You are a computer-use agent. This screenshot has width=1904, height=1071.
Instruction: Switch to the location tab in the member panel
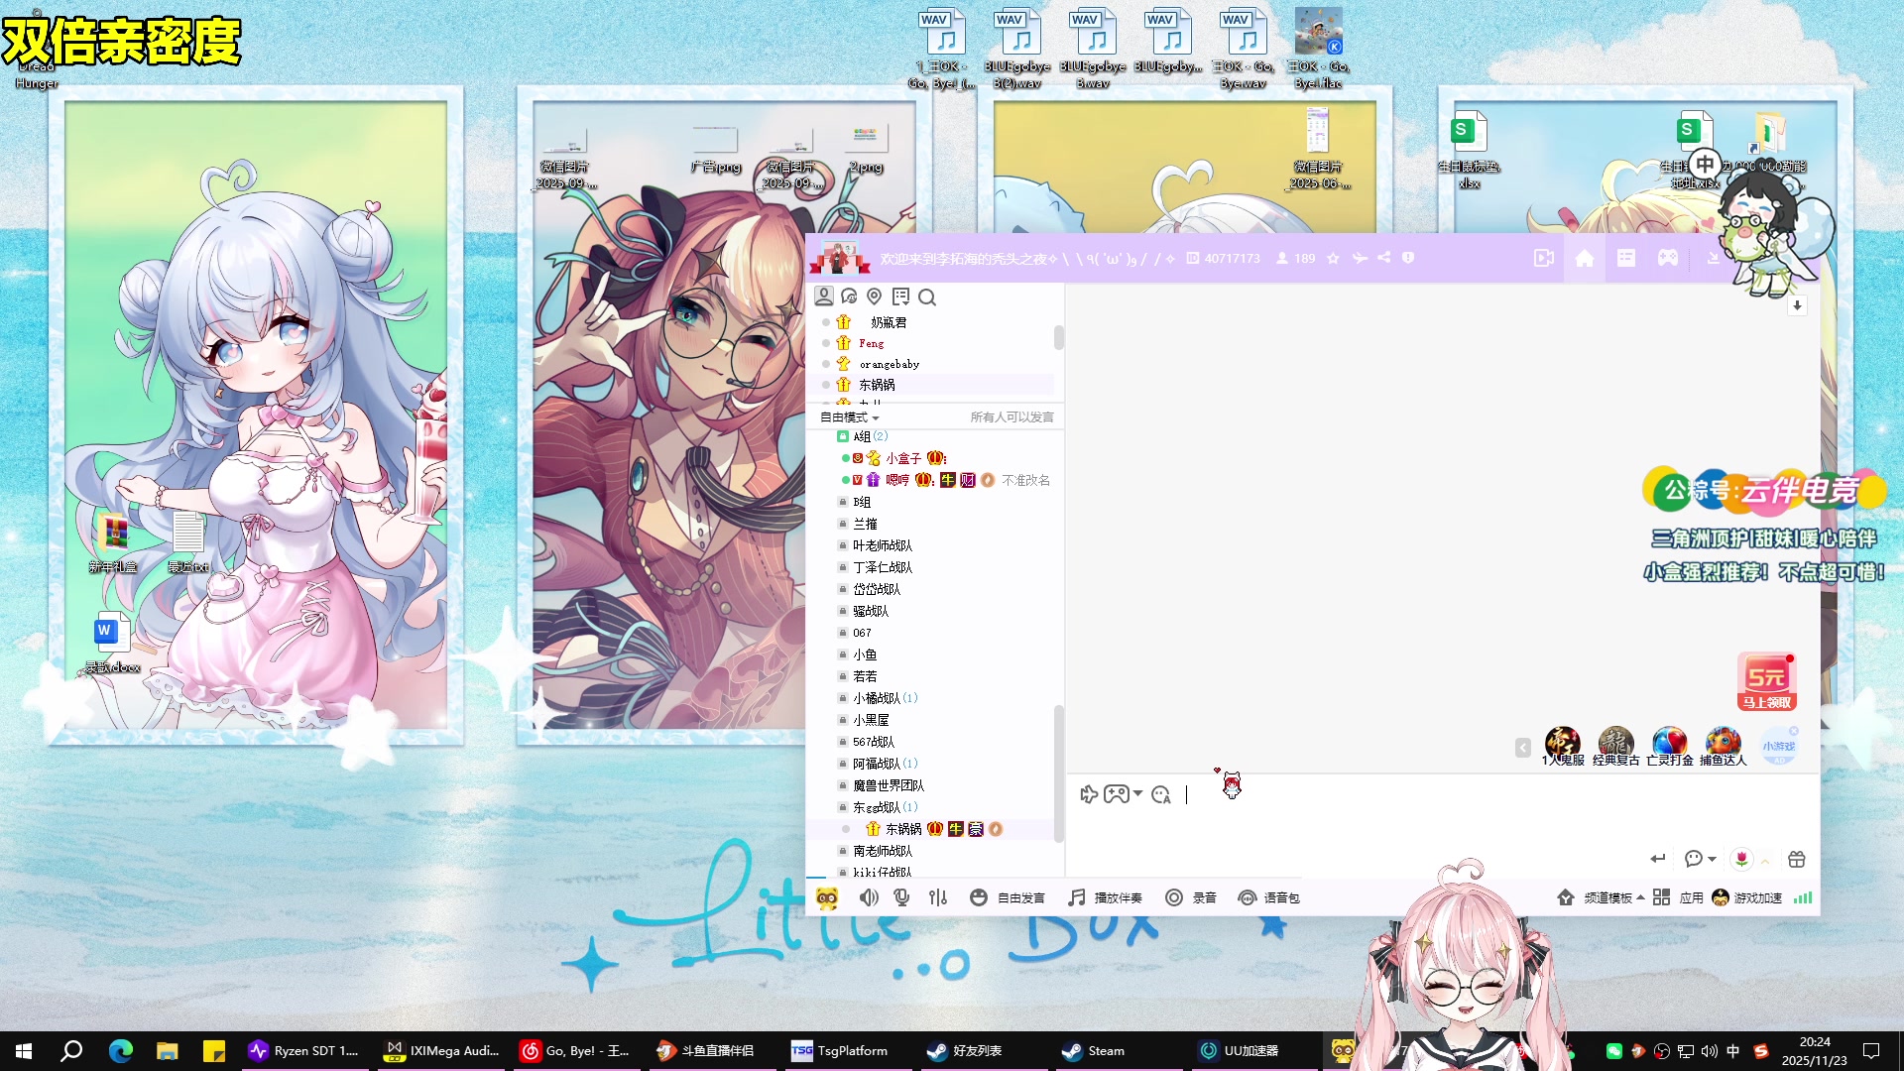874,297
